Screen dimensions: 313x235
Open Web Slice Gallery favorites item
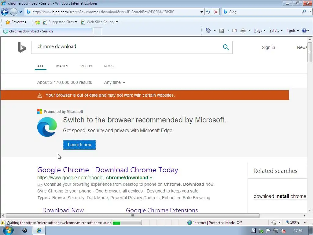99,22
